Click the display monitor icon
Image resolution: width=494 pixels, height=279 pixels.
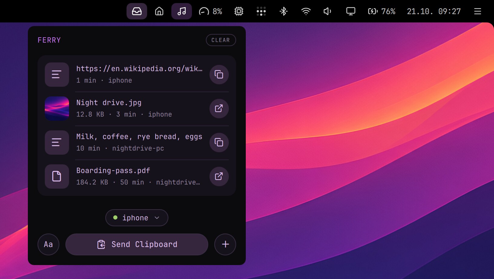[x=351, y=11]
